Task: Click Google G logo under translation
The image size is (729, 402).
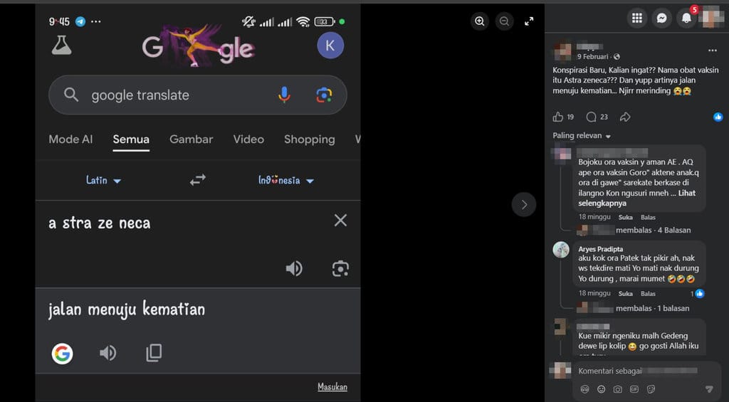Action: 63,353
